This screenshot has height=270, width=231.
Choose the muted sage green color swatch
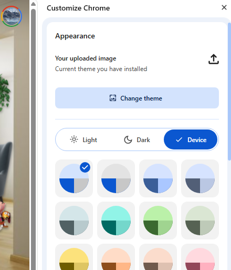200,221
